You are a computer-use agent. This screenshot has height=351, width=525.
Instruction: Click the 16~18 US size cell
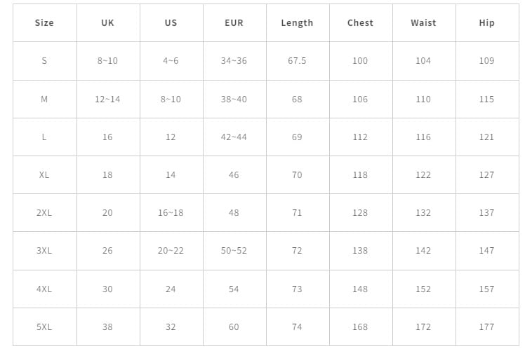pos(171,213)
